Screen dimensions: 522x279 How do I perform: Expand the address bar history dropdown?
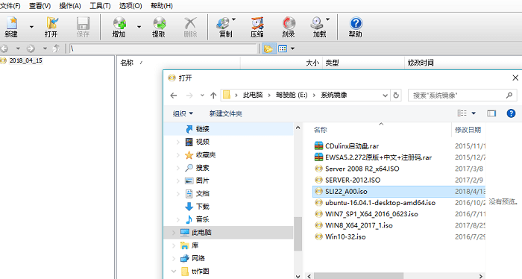click(386, 95)
